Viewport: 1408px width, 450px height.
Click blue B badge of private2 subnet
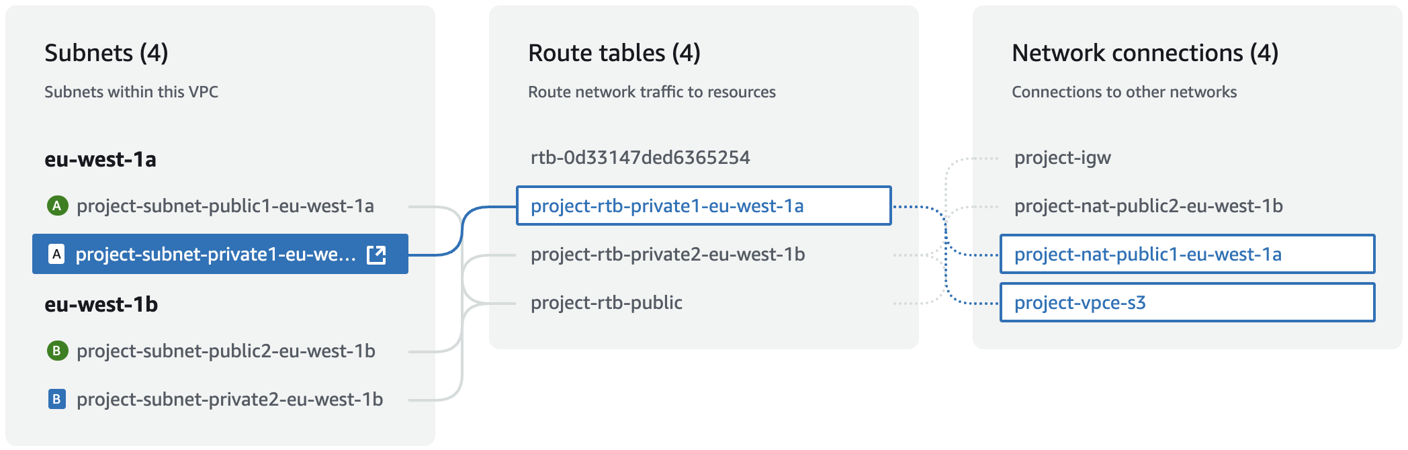coord(57,400)
